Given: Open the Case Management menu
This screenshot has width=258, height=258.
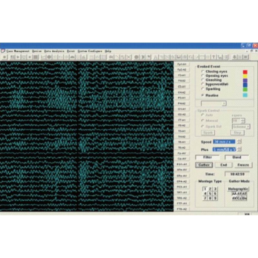Looking at the screenshot, I should [18, 51].
